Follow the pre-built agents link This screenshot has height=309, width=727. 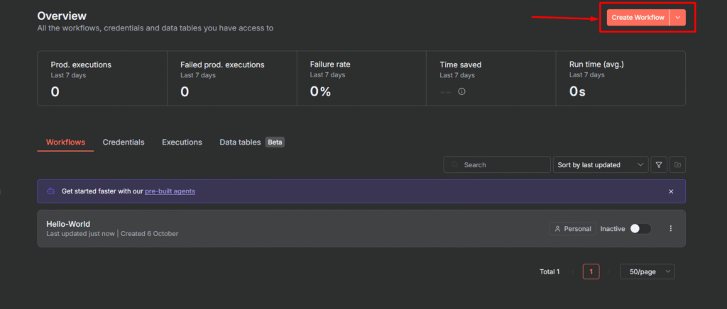click(170, 191)
